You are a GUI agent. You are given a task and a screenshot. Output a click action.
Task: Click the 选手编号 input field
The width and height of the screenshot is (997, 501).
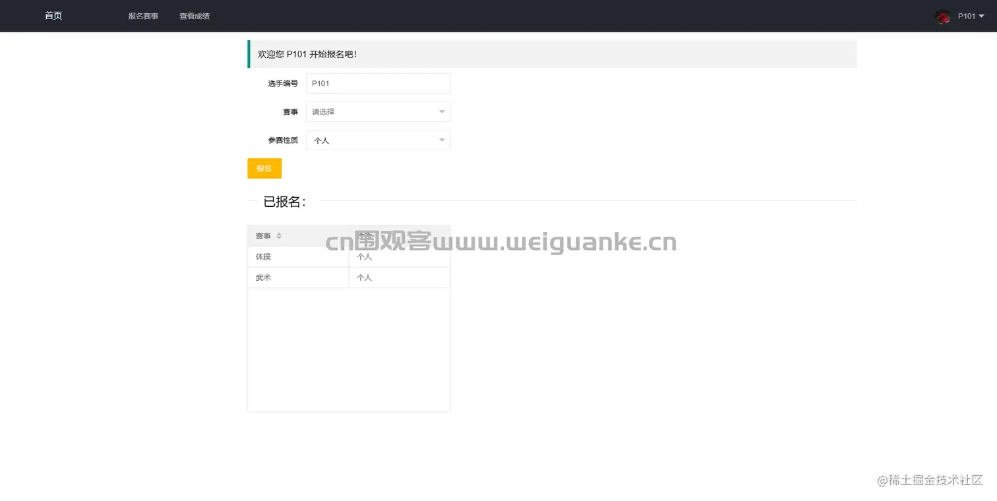(x=378, y=84)
